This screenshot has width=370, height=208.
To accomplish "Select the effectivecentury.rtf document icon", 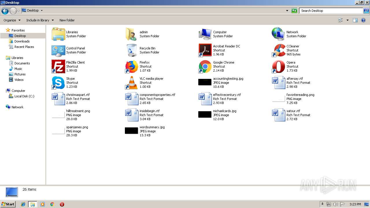I will (x=205, y=99).
